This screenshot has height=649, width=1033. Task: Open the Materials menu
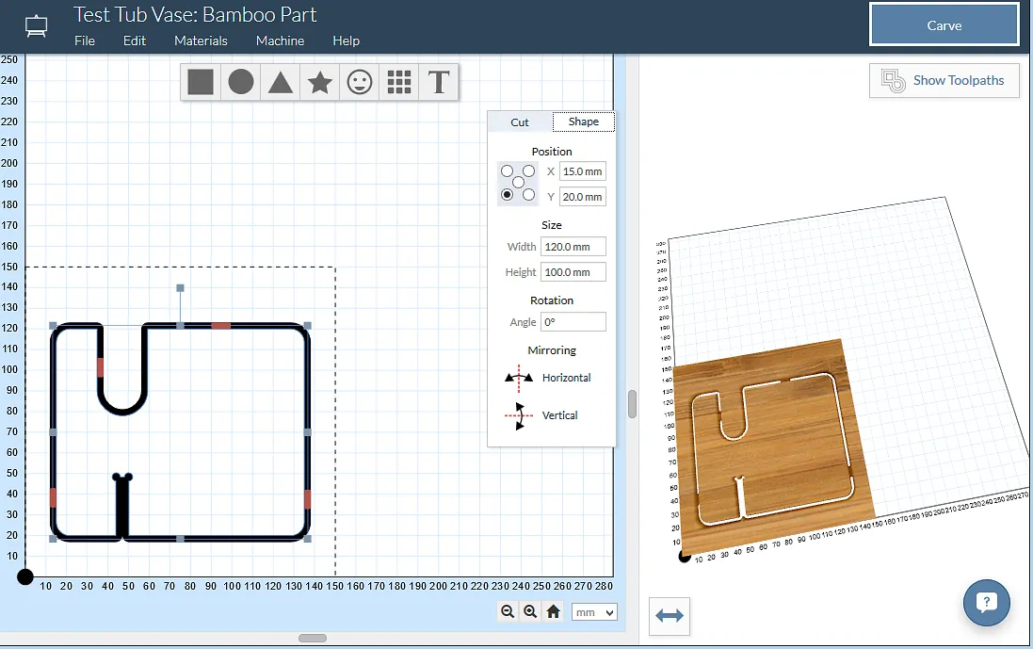pos(201,41)
